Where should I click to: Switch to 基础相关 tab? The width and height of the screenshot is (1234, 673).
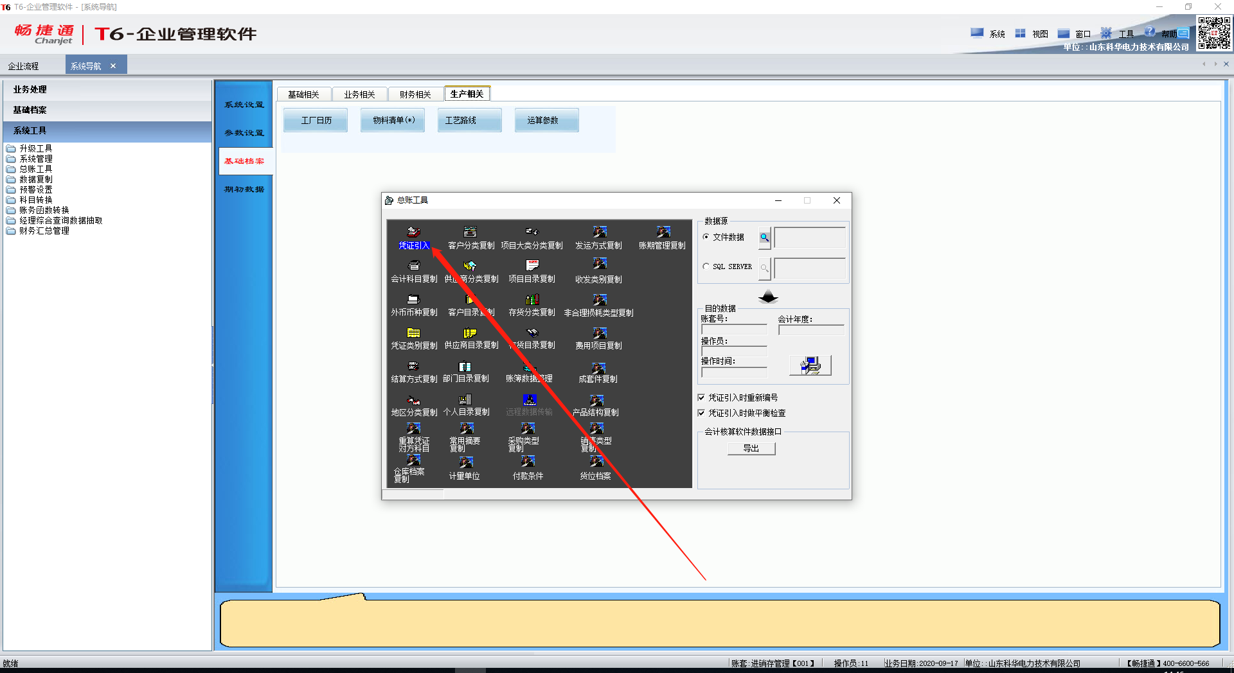(x=303, y=94)
